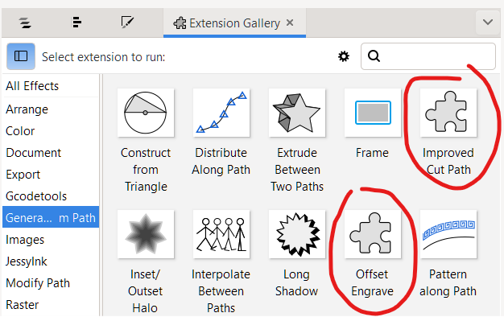
Task: Run the Interpolate Between Paths extension
Action: 221,234
